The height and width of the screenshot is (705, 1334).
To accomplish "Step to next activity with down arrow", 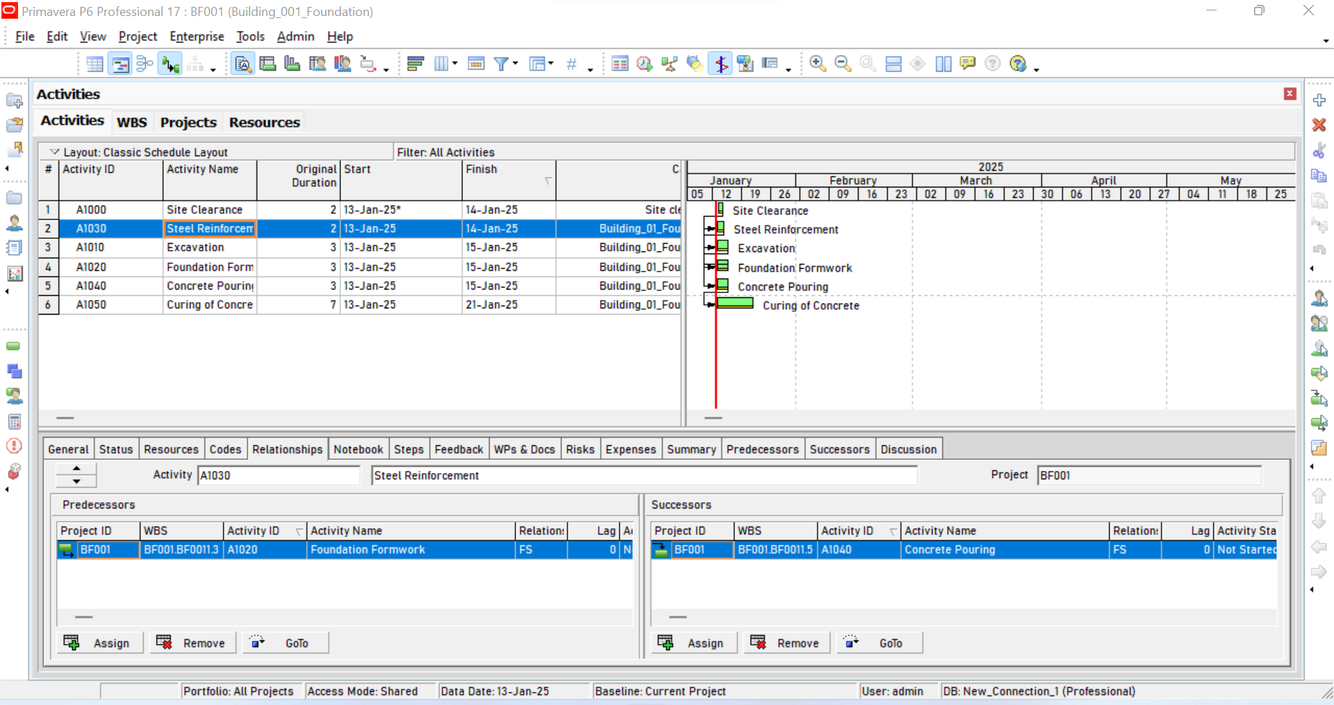I will click(76, 481).
